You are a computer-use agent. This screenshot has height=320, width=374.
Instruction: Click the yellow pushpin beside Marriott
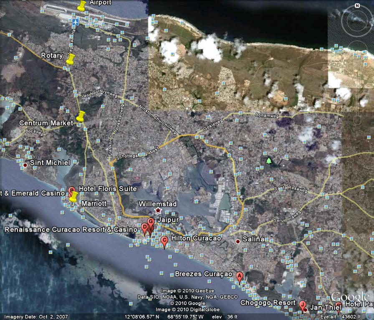tap(73, 197)
